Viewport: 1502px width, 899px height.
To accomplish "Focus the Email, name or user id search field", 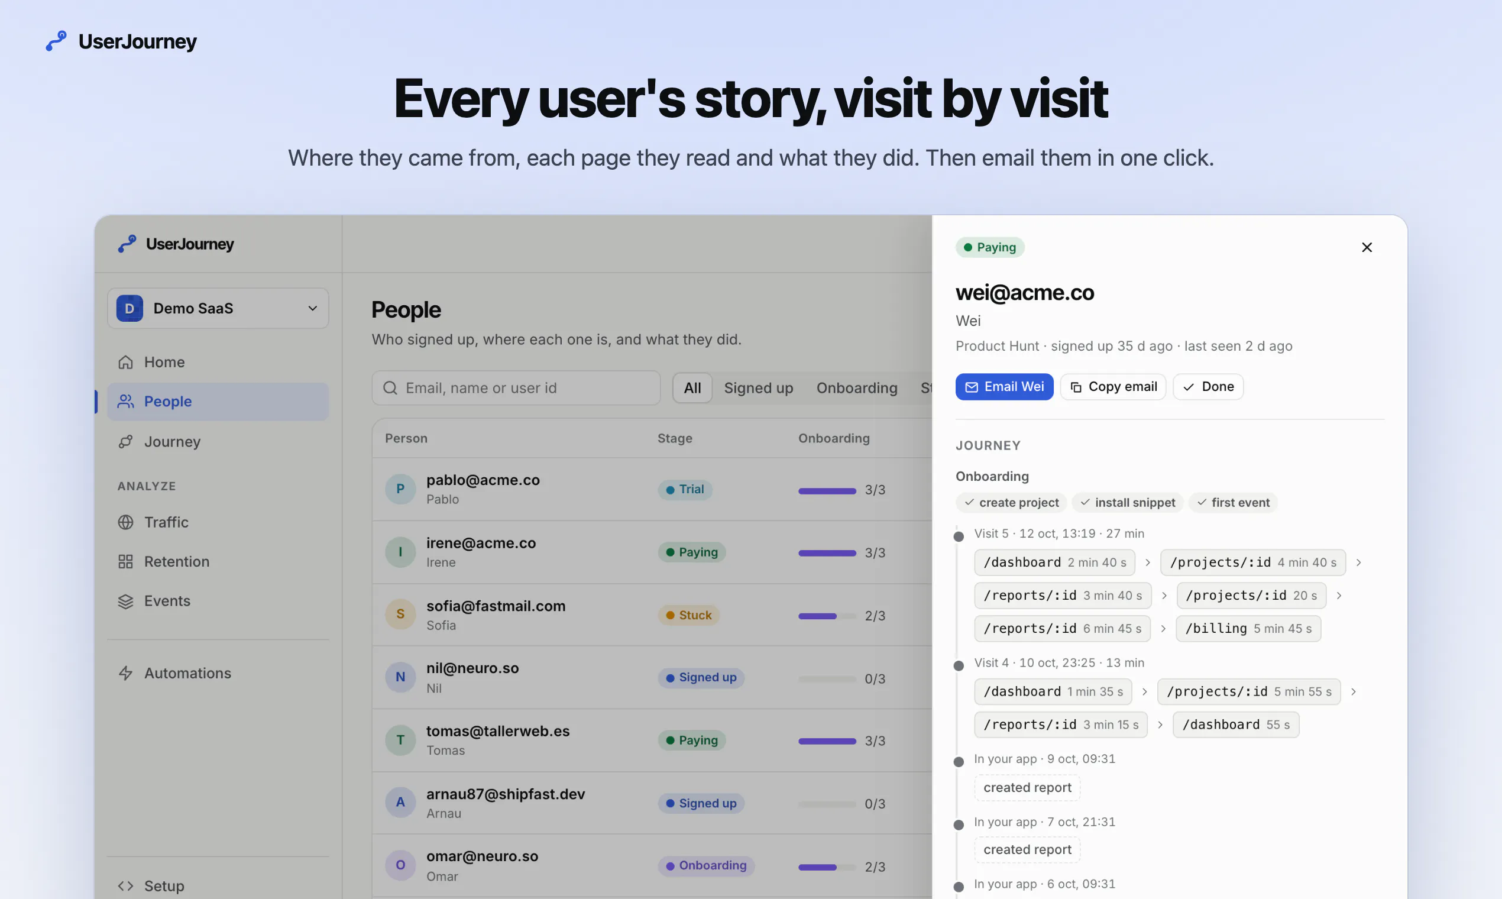I will coord(516,388).
